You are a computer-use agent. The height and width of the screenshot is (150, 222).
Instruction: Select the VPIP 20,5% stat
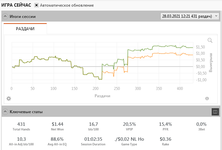pyautogui.click(x=129, y=126)
